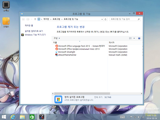The width and height of the screenshot is (160, 120).
Task: Click the search magnifier icon
Action: (138, 19)
